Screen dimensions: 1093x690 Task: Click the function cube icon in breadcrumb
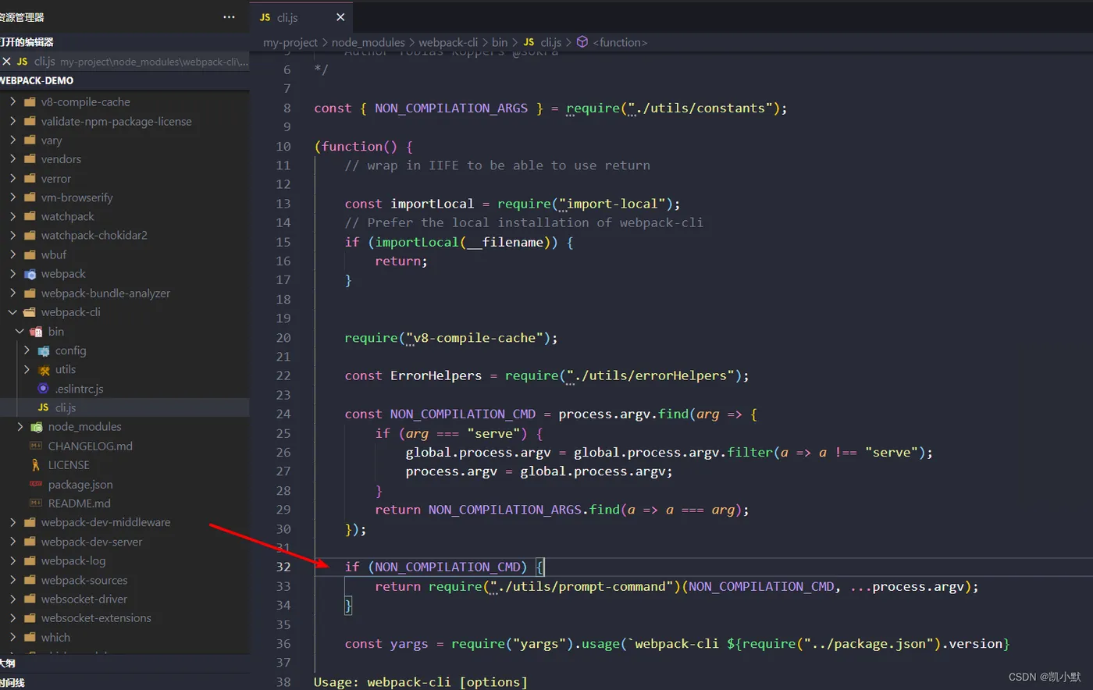(x=582, y=42)
